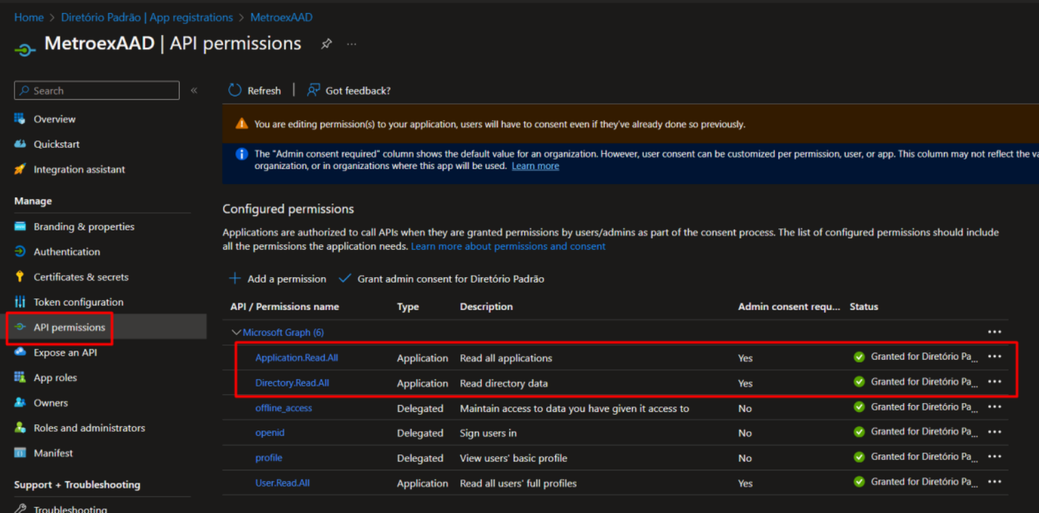Image resolution: width=1039 pixels, height=513 pixels.
Task: Click the Type column header
Action: click(x=408, y=307)
